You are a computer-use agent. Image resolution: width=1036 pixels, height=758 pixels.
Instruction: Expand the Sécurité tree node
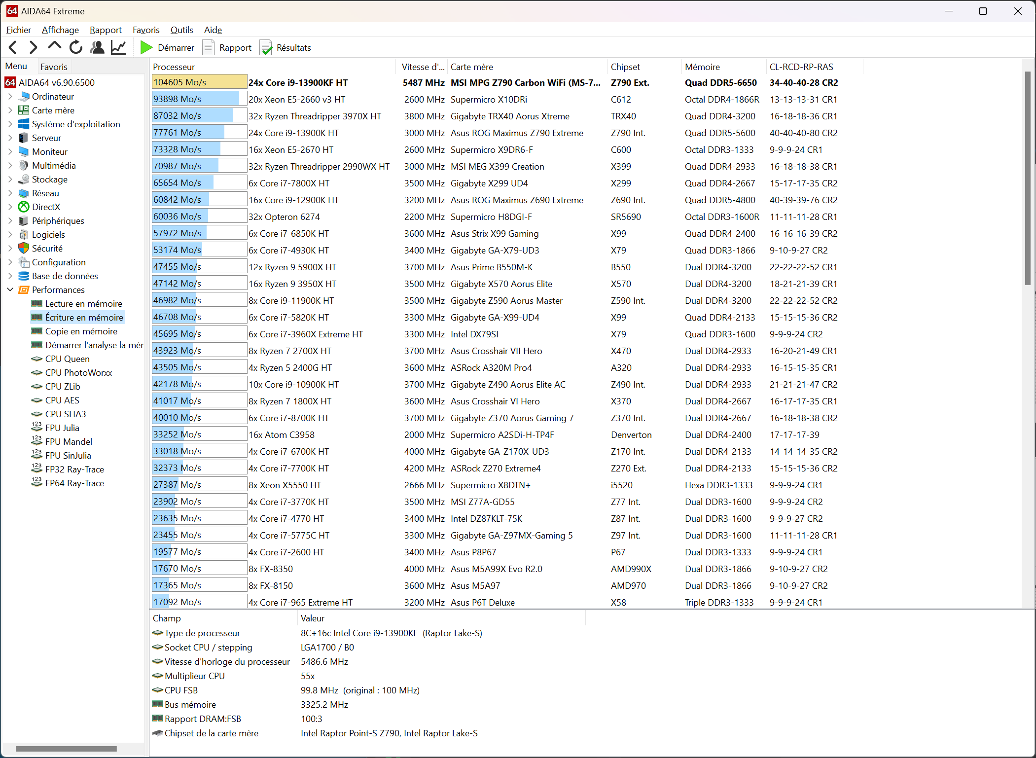[x=10, y=249]
